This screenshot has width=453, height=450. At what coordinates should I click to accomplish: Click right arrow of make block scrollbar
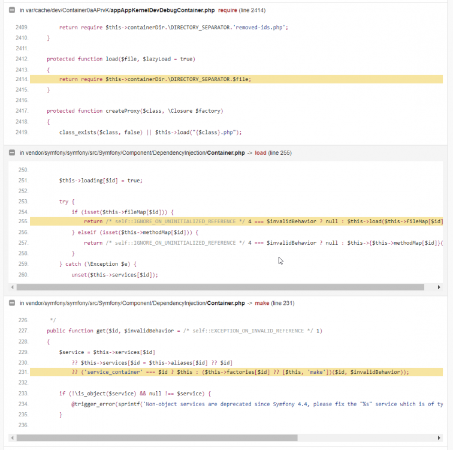tap(439, 438)
